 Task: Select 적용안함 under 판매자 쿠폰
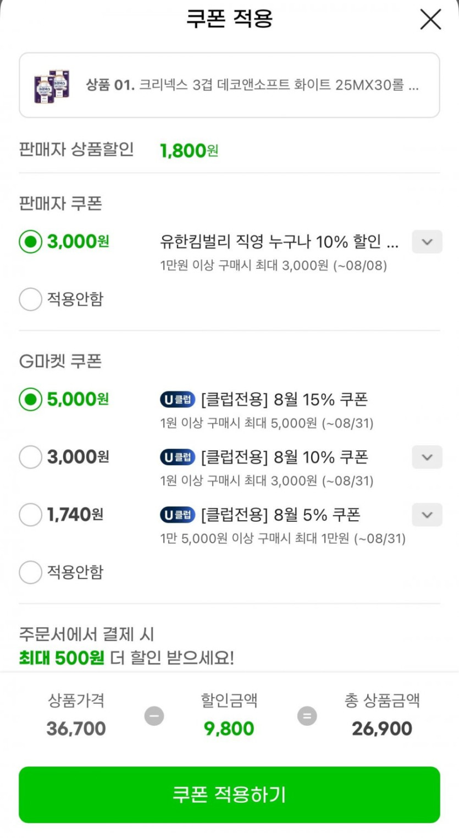point(30,300)
